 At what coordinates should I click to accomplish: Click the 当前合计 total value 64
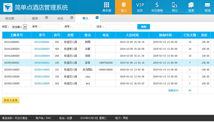(x=190, y=91)
